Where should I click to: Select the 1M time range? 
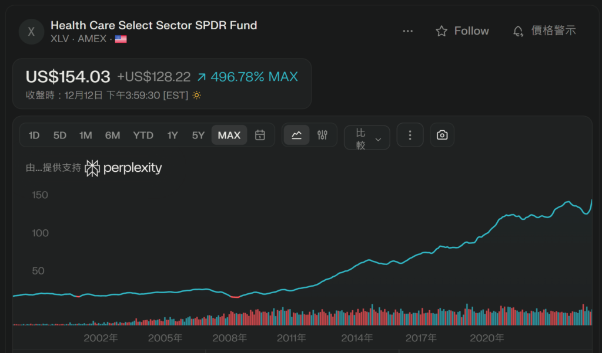[86, 135]
